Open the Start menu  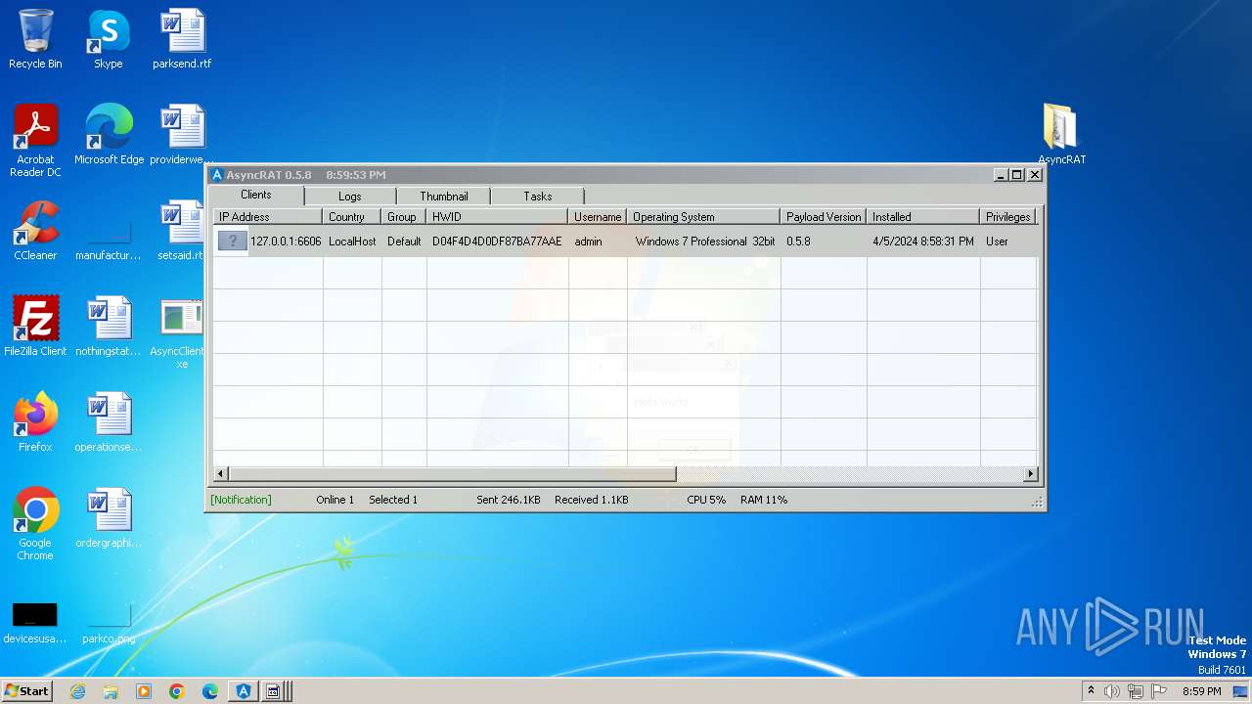(x=26, y=691)
